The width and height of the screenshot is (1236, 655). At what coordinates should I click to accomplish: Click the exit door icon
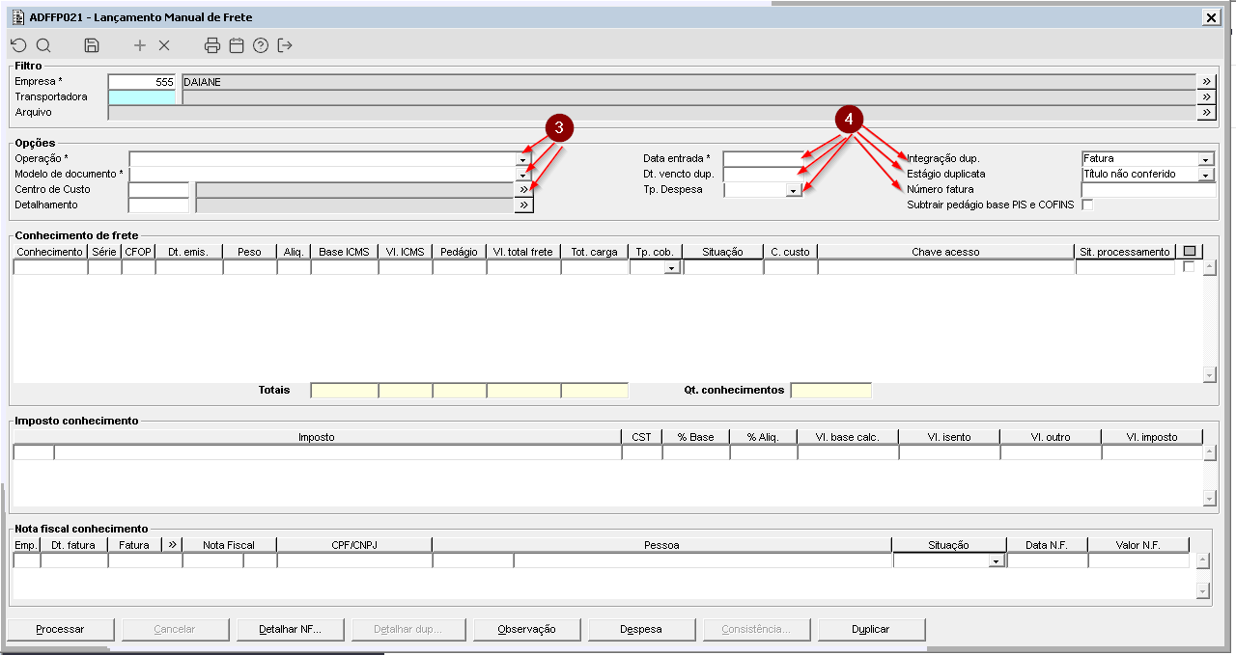[x=285, y=45]
